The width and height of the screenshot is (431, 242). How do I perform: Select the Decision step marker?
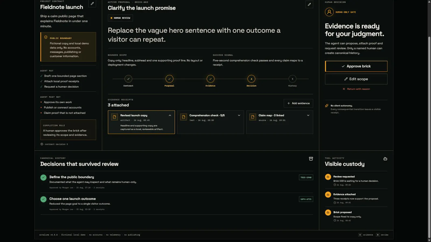251,79
